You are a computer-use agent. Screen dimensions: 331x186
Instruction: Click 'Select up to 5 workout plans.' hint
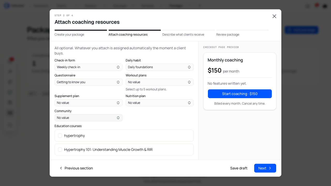146,89
